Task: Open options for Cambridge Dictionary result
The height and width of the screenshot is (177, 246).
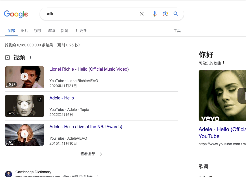Action: 97,176
